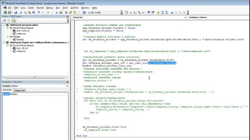This screenshot has width=250, height=140.
Task: Toggle breakpoint with the hand icon
Action: (x=158, y=12)
